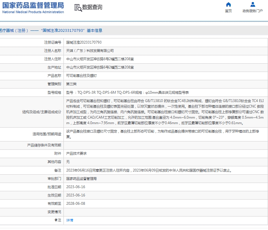Click the bullet icon beside 注
Viewport: 268px width, 230px height.
click(x=56, y=220)
